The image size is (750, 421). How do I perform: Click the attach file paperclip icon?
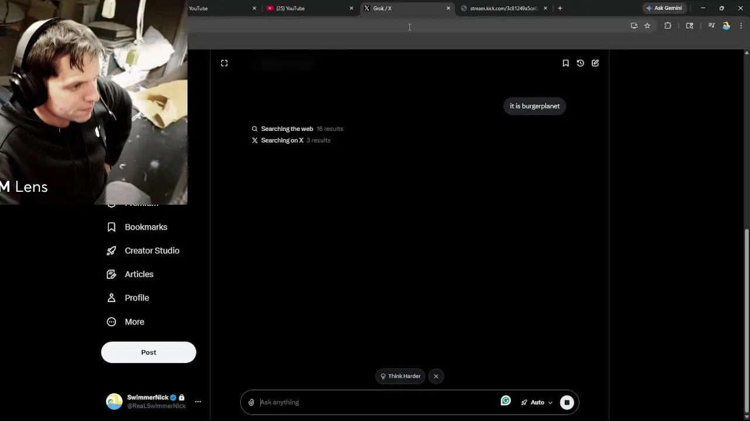tap(251, 402)
